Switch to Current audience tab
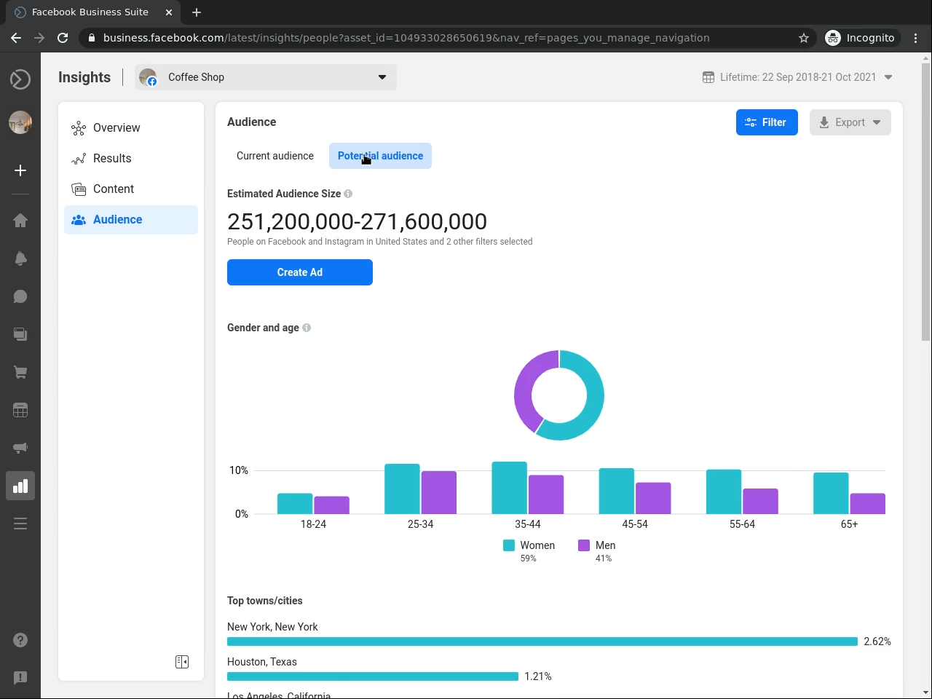Screen dimensions: 932x699 (x=275, y=156)
